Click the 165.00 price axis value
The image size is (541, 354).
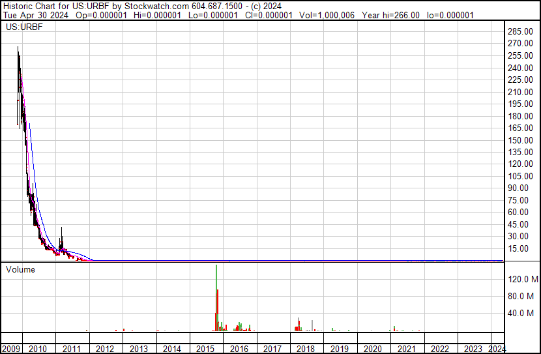(520, 128)
